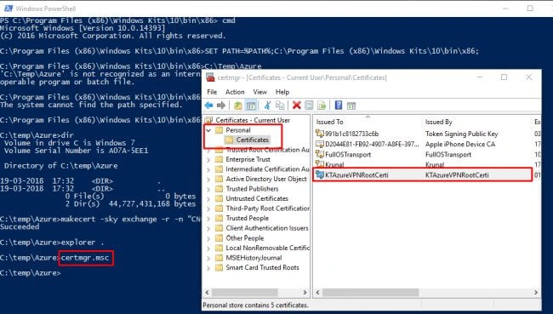553x314 pixels.
Task: Click the Up one level folder icon
Action: 238,106
